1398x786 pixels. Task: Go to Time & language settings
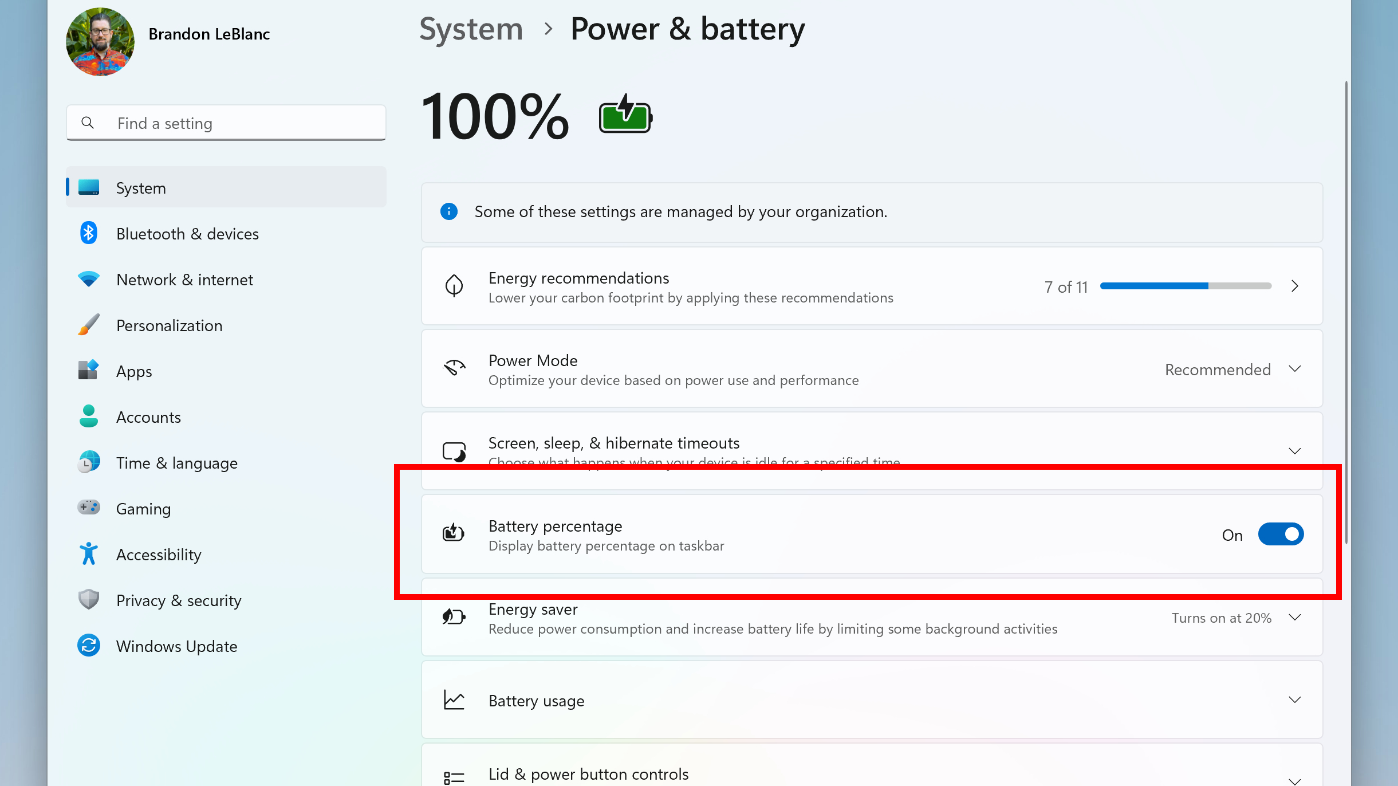176,463
